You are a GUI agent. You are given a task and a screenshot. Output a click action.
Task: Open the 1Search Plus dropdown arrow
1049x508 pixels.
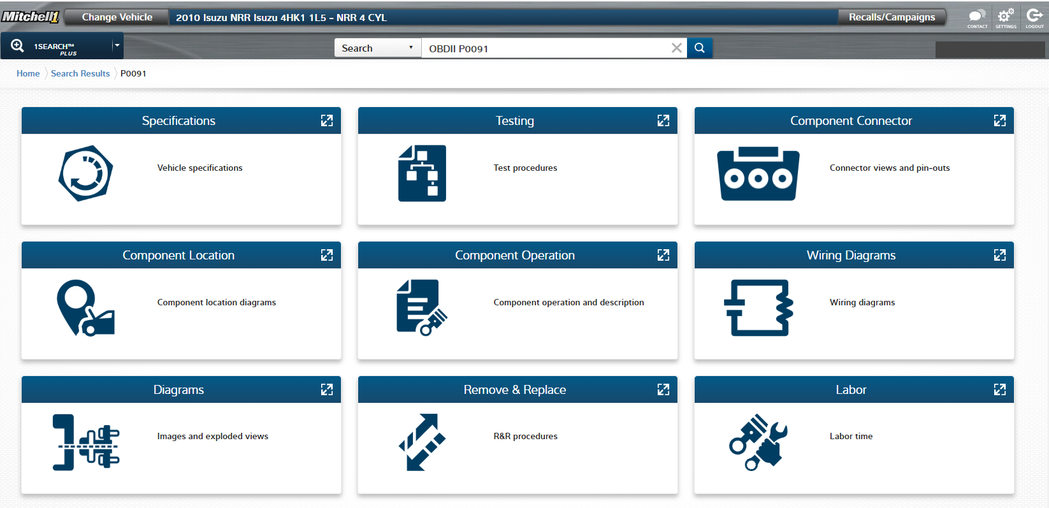tap(117, 46)
